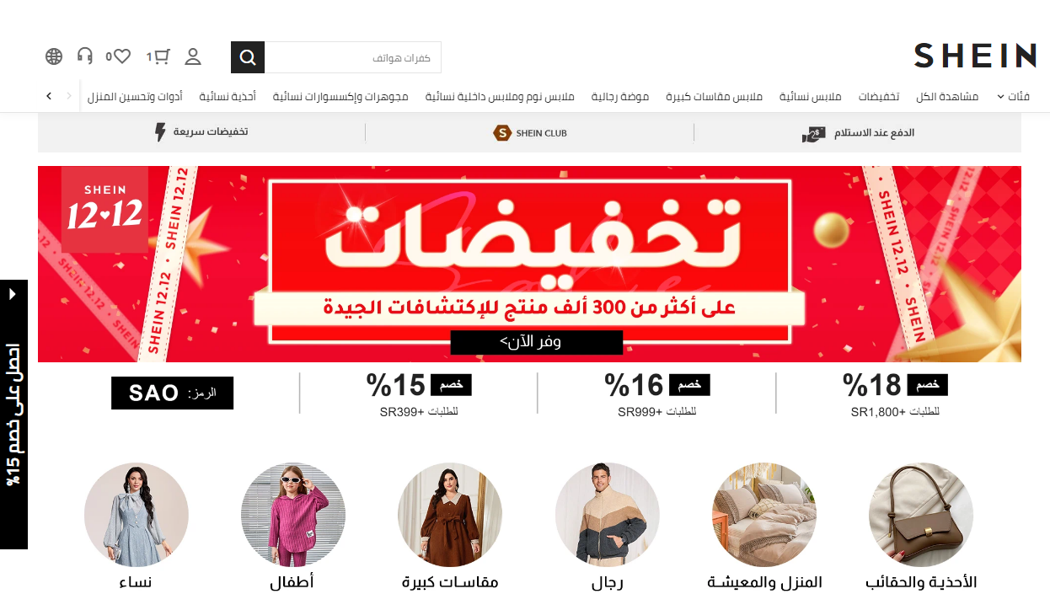Select the تخفيضات menu item
The image size is (1050, 610).
879,97
